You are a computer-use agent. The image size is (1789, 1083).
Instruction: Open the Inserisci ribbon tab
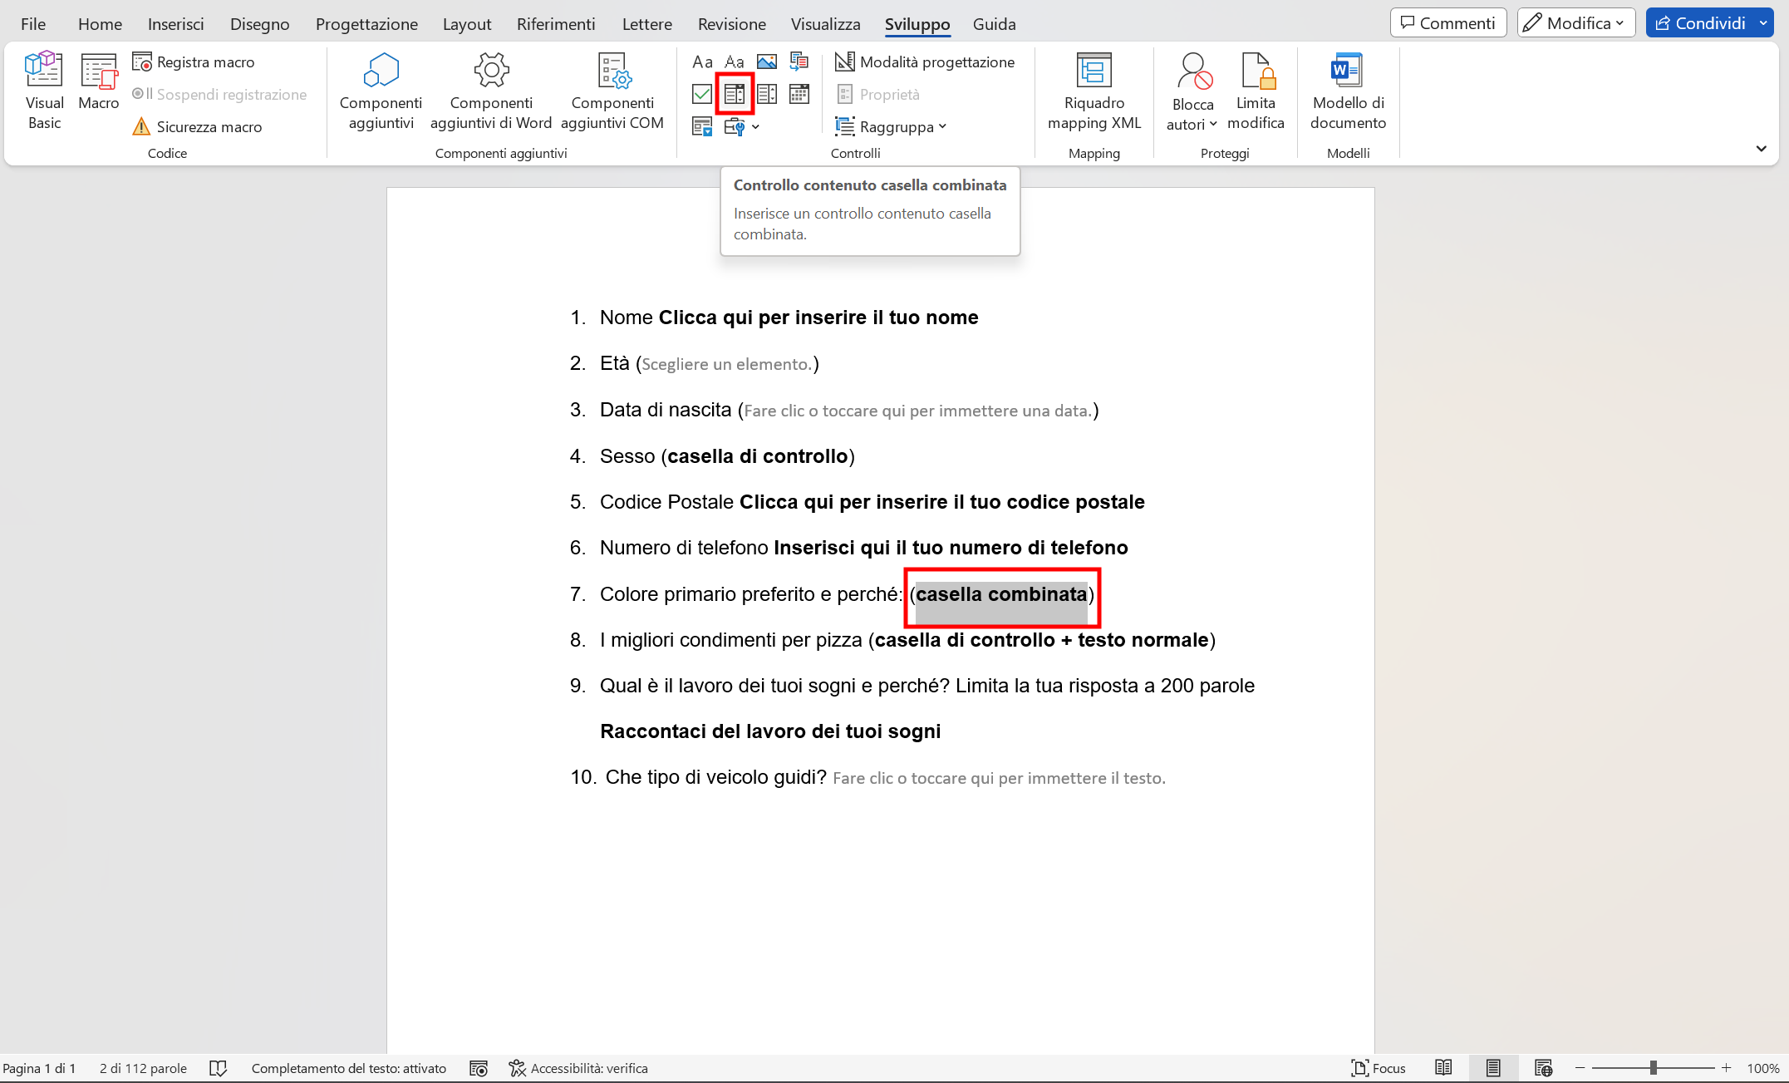point(175,24)
